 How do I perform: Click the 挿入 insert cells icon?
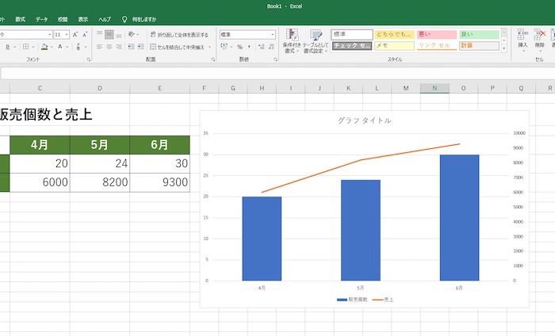click(x=522, y=38)
